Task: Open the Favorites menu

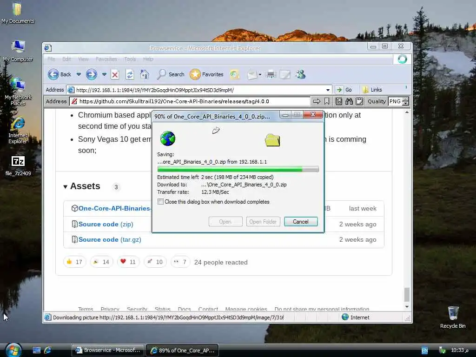Action: click(106, 59)
